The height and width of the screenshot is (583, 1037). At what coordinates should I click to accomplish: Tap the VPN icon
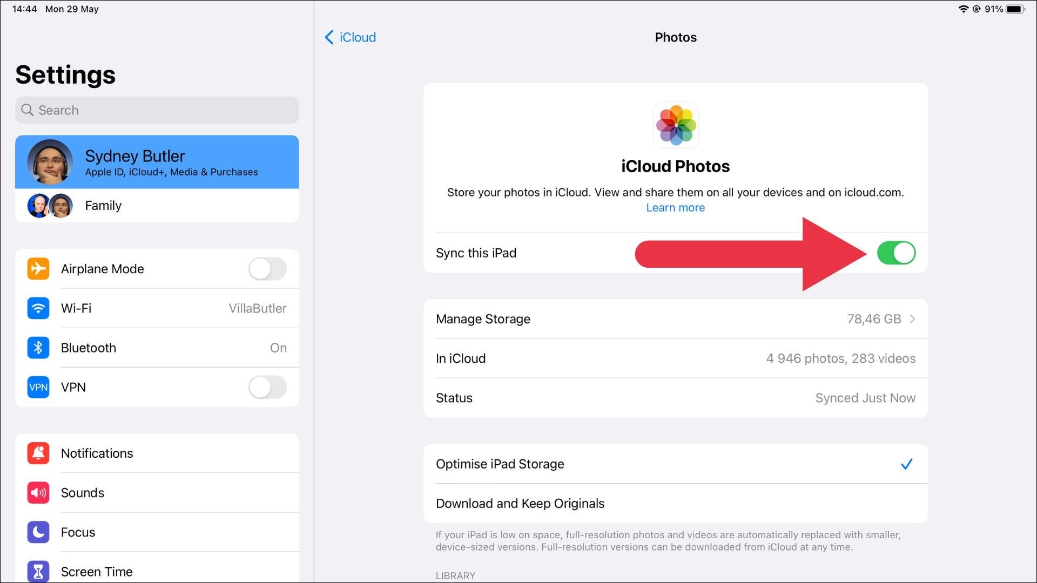coord(37,387)
